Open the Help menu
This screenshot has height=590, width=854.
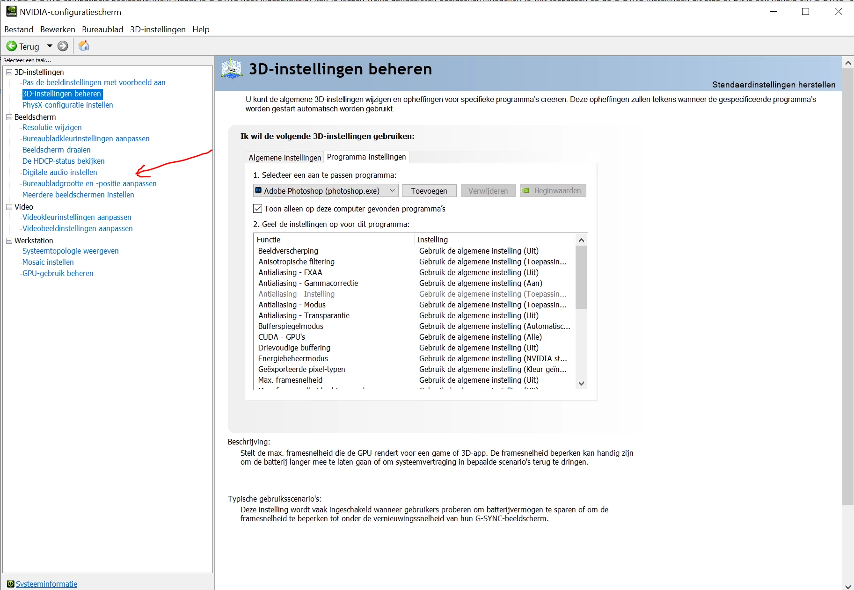coord(201,29)
